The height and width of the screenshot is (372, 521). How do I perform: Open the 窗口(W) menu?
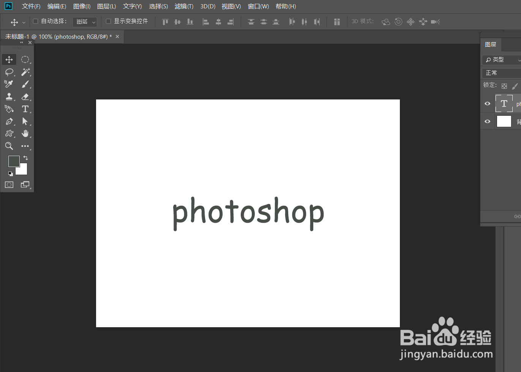pyautogui.click(x=258, y=6)
